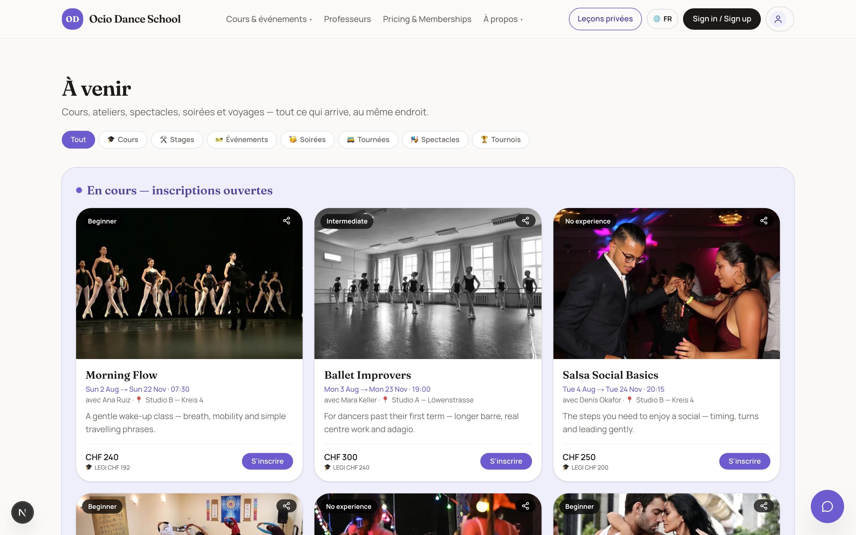856x535 pixels.
Task: Filter by Stages
Action: pyautogui.click(x=177, y=140)
